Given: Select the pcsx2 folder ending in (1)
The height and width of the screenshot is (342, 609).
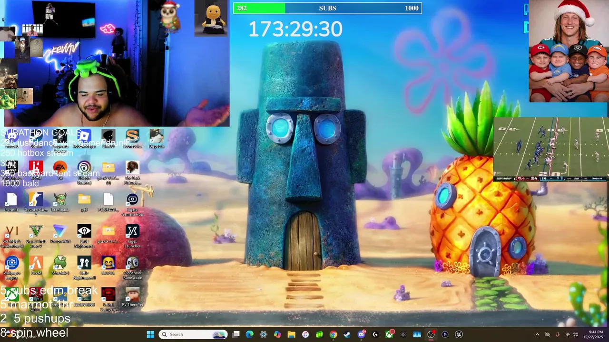Looking at the screenshot, I should [x=108, y=173].
